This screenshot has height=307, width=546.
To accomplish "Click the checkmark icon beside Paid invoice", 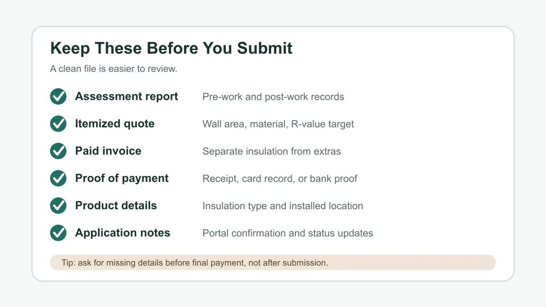I will pyautogui.click(x=58, y=151).
